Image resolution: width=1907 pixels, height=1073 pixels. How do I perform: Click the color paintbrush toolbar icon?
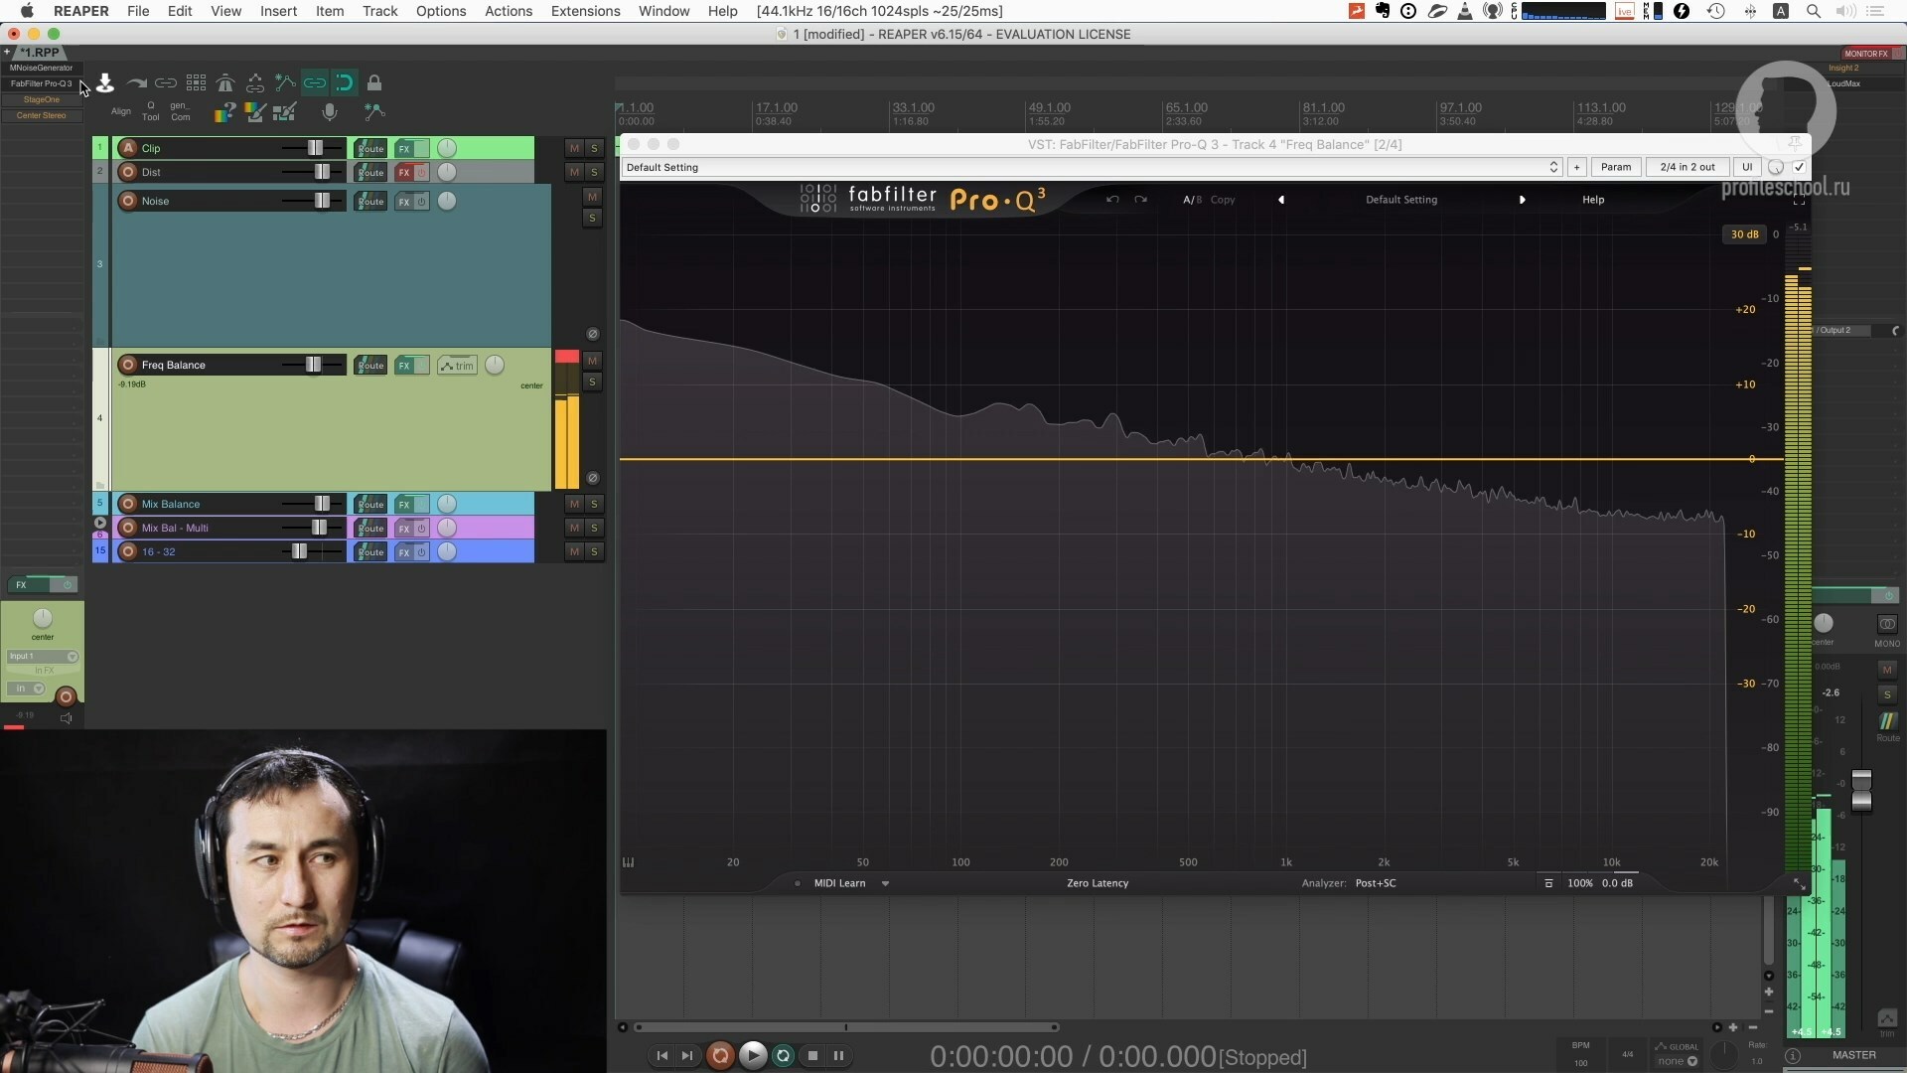tap(255, 112)
